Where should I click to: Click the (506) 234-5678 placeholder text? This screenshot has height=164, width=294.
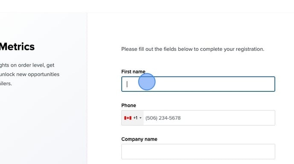(x=163, y=118)
